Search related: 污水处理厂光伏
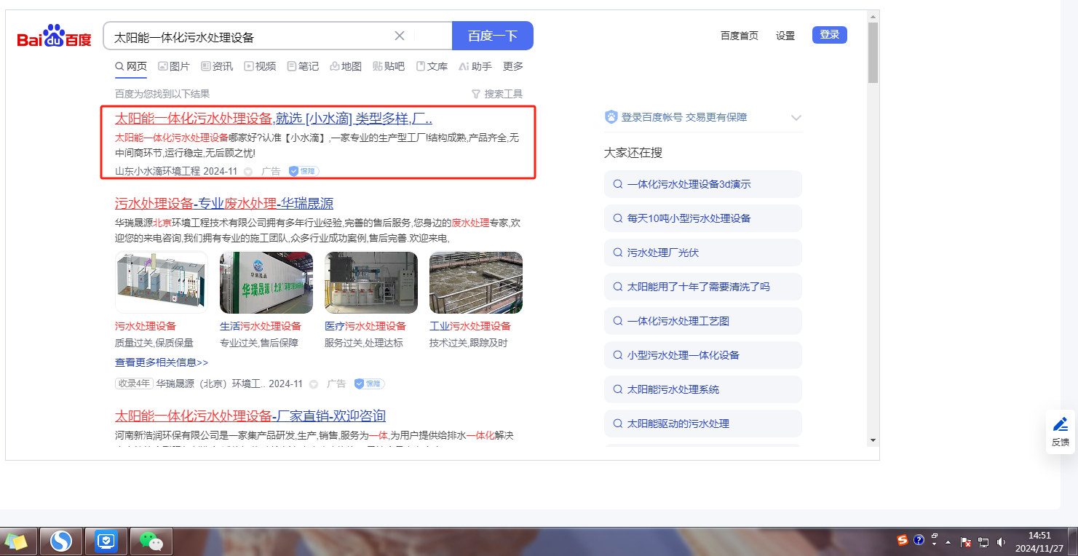 click(703, 253)
